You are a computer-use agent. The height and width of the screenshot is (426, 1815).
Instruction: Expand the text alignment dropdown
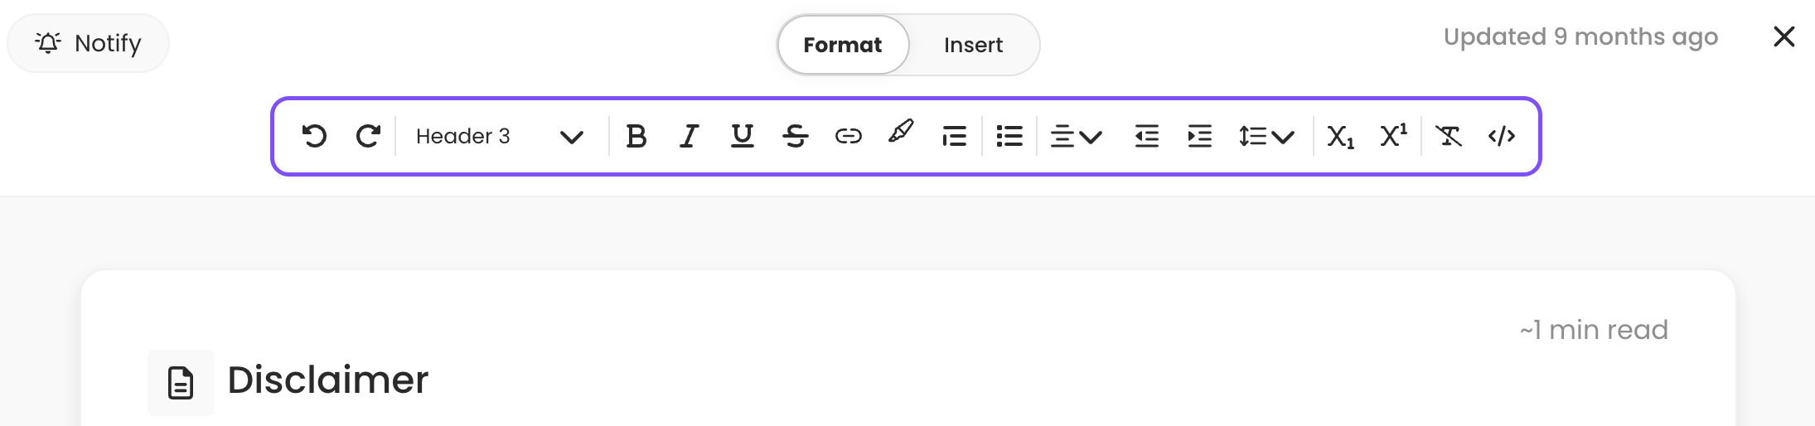pyautogui.click(x=1076, y=136)
